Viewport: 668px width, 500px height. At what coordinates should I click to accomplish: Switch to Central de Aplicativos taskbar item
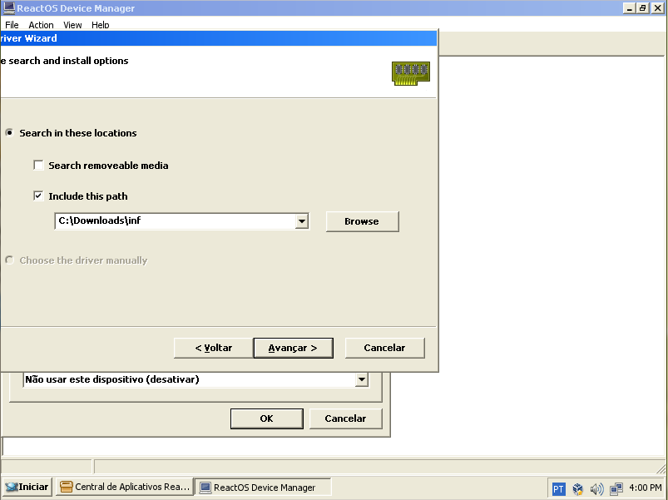pos(125,487)
